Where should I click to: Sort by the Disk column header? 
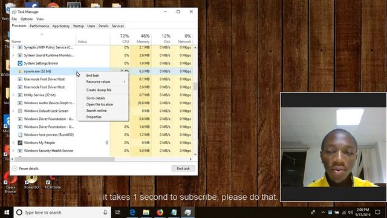click(x=161, y=39)
